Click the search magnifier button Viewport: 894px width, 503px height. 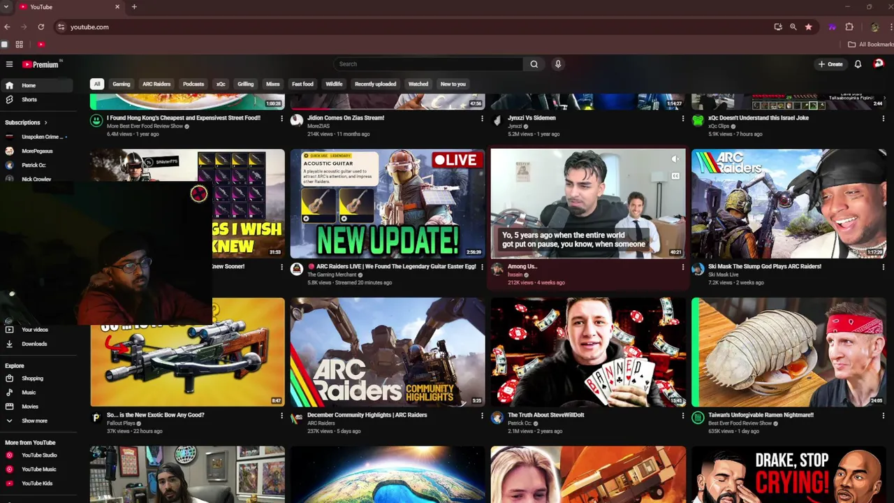534,64
